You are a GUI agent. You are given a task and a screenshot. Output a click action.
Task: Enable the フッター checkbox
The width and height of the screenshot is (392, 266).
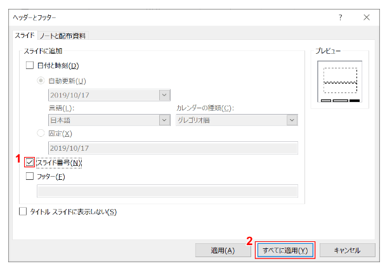pyautogui.click(x=30, y=177)
